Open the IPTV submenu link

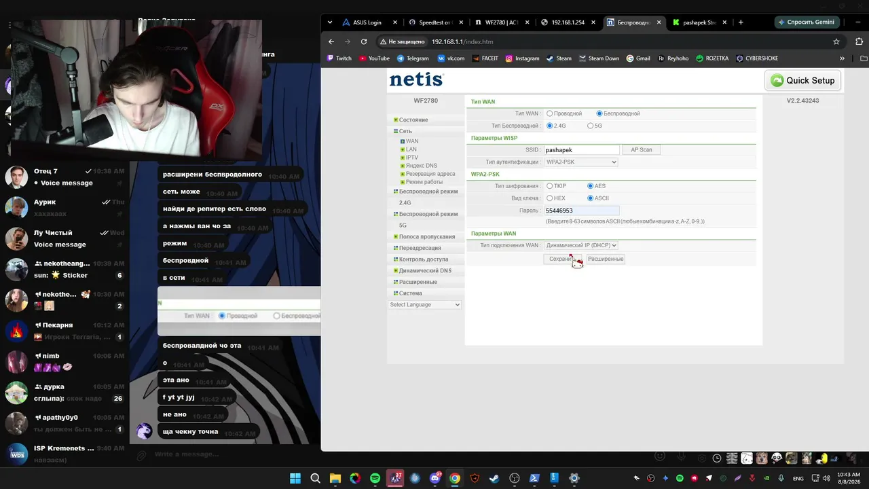pos(412,158)
